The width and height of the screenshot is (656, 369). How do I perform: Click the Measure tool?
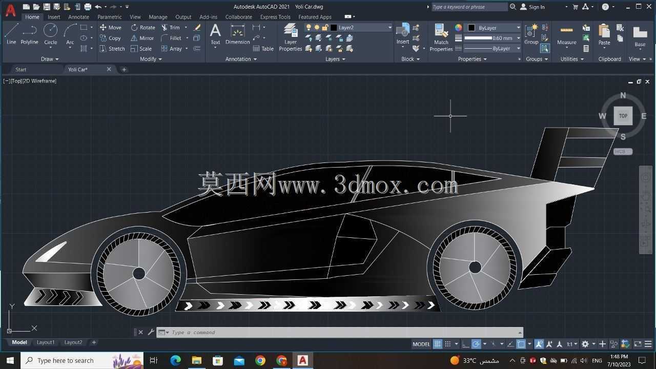coord(566,34)
